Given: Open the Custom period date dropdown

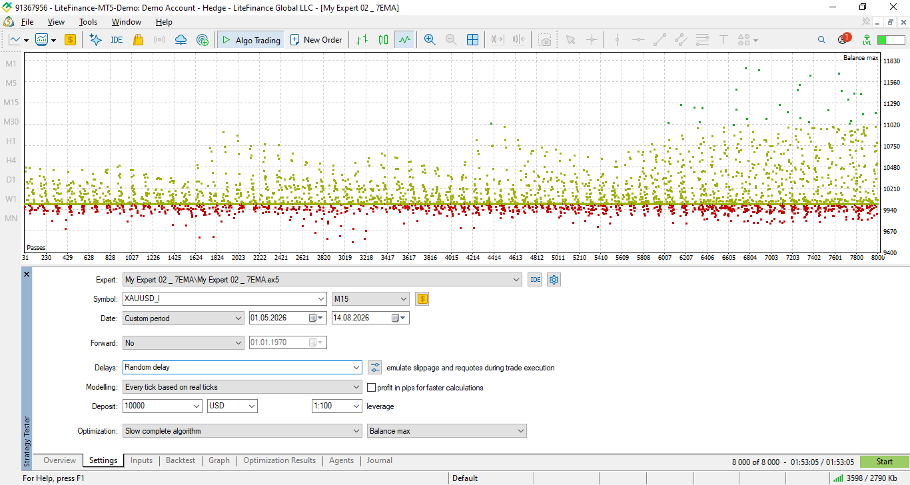Looking at the screenshot, I should (x=183, y=318).
